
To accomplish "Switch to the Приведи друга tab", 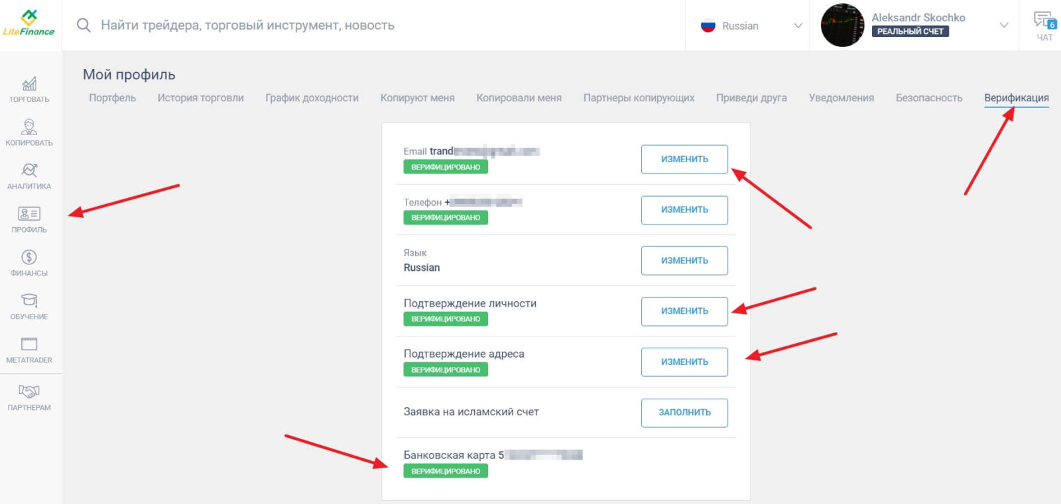I will [x=752, y=98].
